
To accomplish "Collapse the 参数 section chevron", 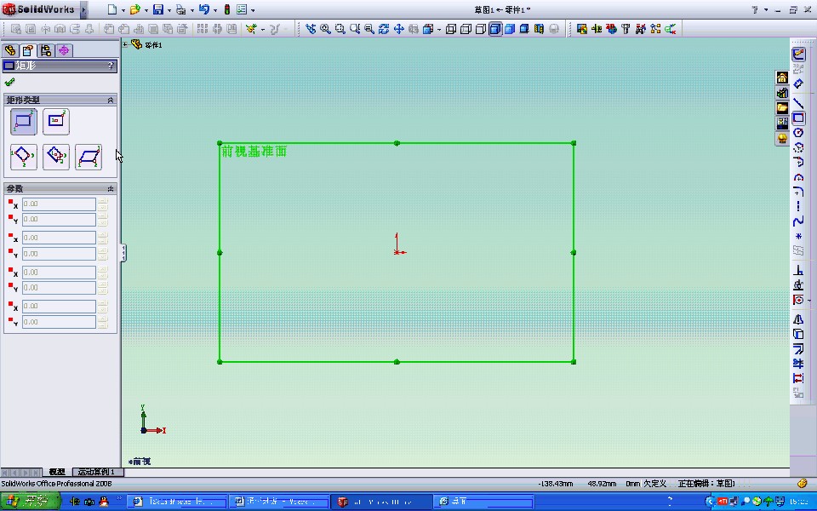I will tap(111, 188).
